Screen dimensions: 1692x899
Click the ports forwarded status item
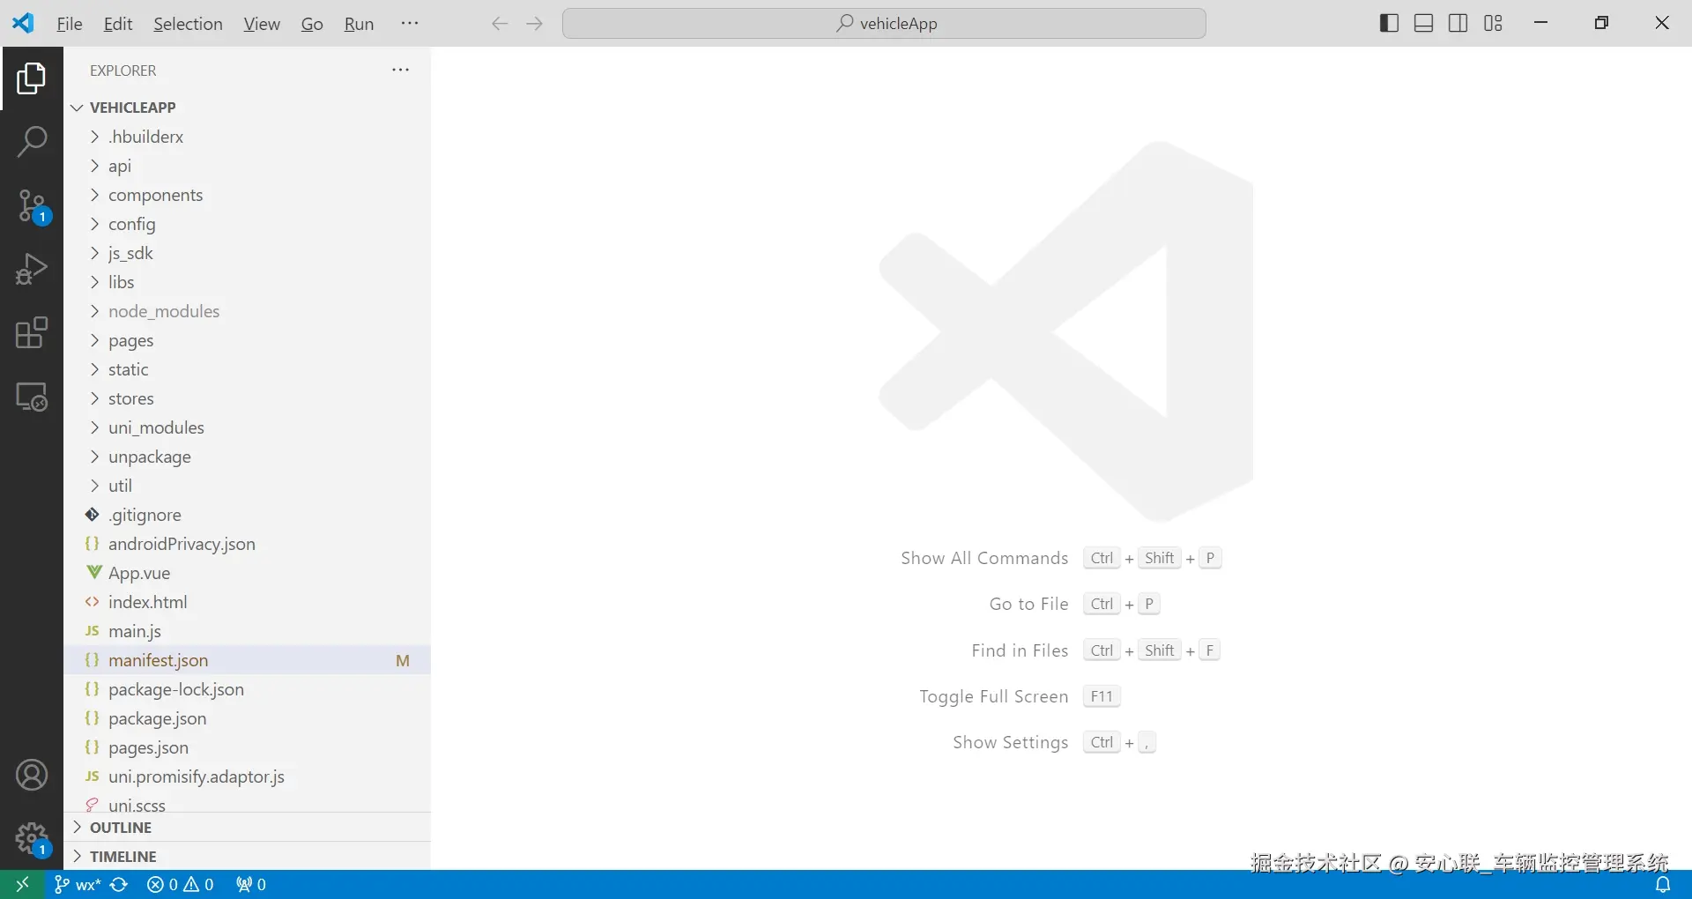[251, 884]
